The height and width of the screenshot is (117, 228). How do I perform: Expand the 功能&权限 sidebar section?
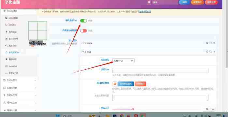[x=19, y=95]
